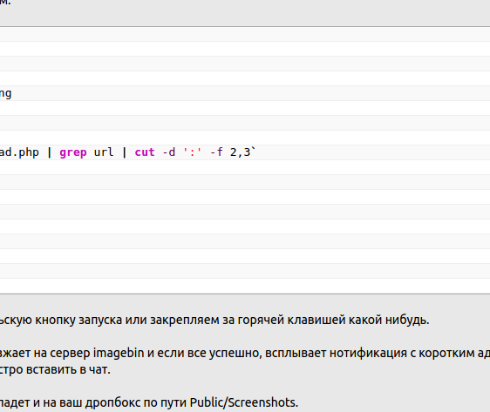Click the 'url' word after grep
The image size is (490, 412).
click(104, 152)
